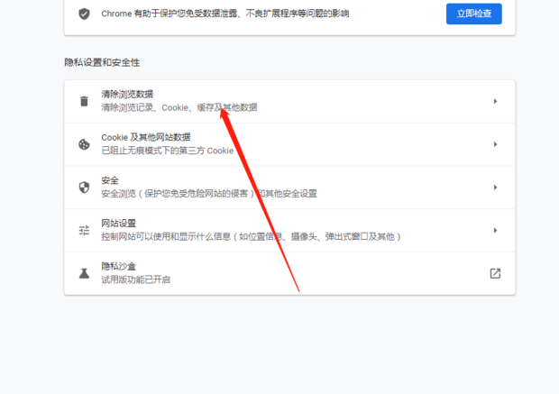This screenshot has width=559, height=394.
Task: Select the 隐私沙盒 title
Action: click(118, 266)
